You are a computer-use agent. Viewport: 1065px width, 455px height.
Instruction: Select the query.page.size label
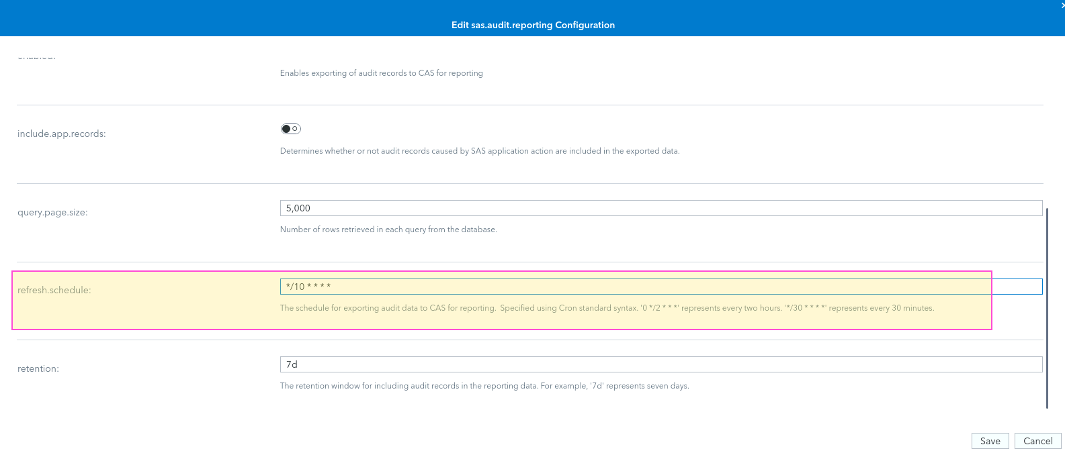[x=52, y=212]
